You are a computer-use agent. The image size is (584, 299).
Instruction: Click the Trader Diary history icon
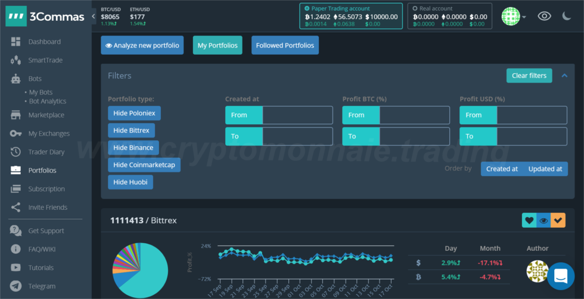15,152
